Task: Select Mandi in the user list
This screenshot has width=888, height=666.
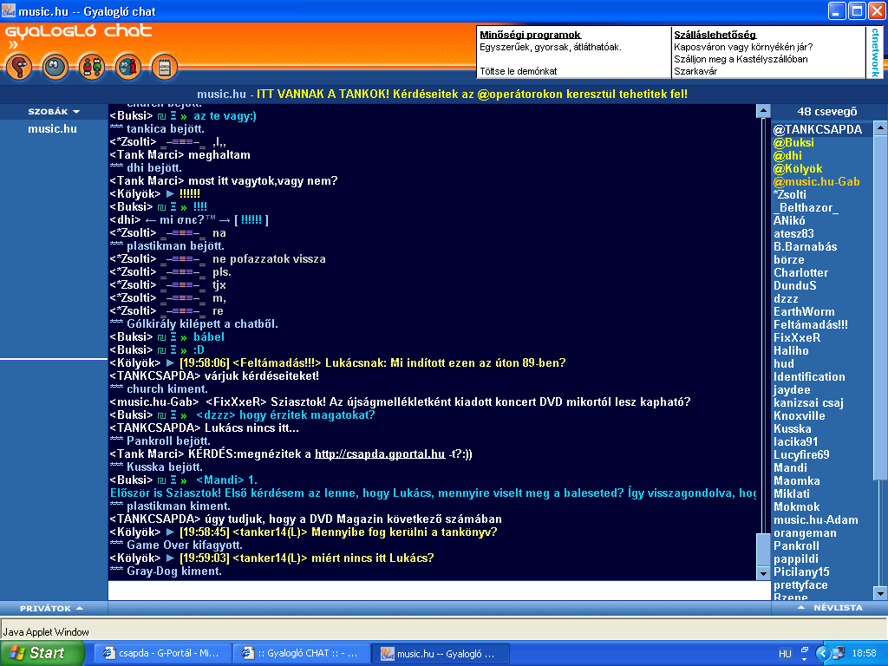Action: (x=790, y=468)
